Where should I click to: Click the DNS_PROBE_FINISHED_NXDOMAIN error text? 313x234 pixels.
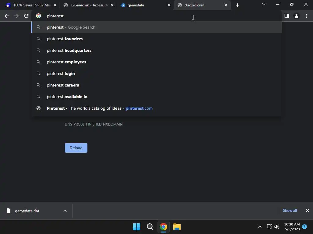point(94,124)
